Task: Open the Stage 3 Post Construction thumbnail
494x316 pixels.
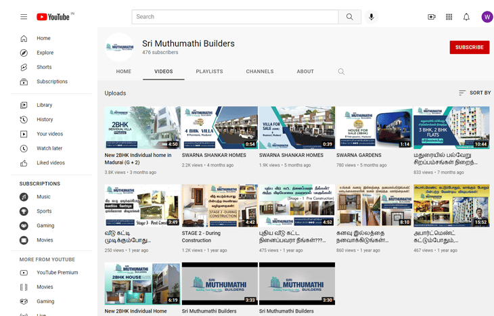Action: 142,206
